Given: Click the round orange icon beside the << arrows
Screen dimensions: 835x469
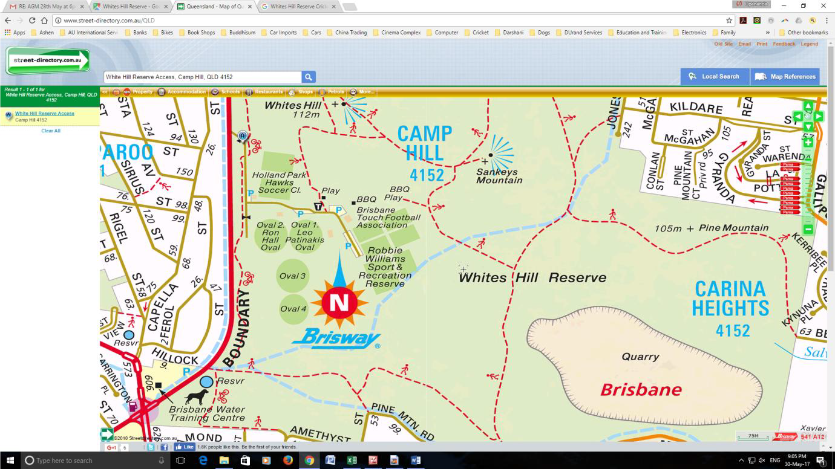Looking at the screenshot, I should 116,92.
